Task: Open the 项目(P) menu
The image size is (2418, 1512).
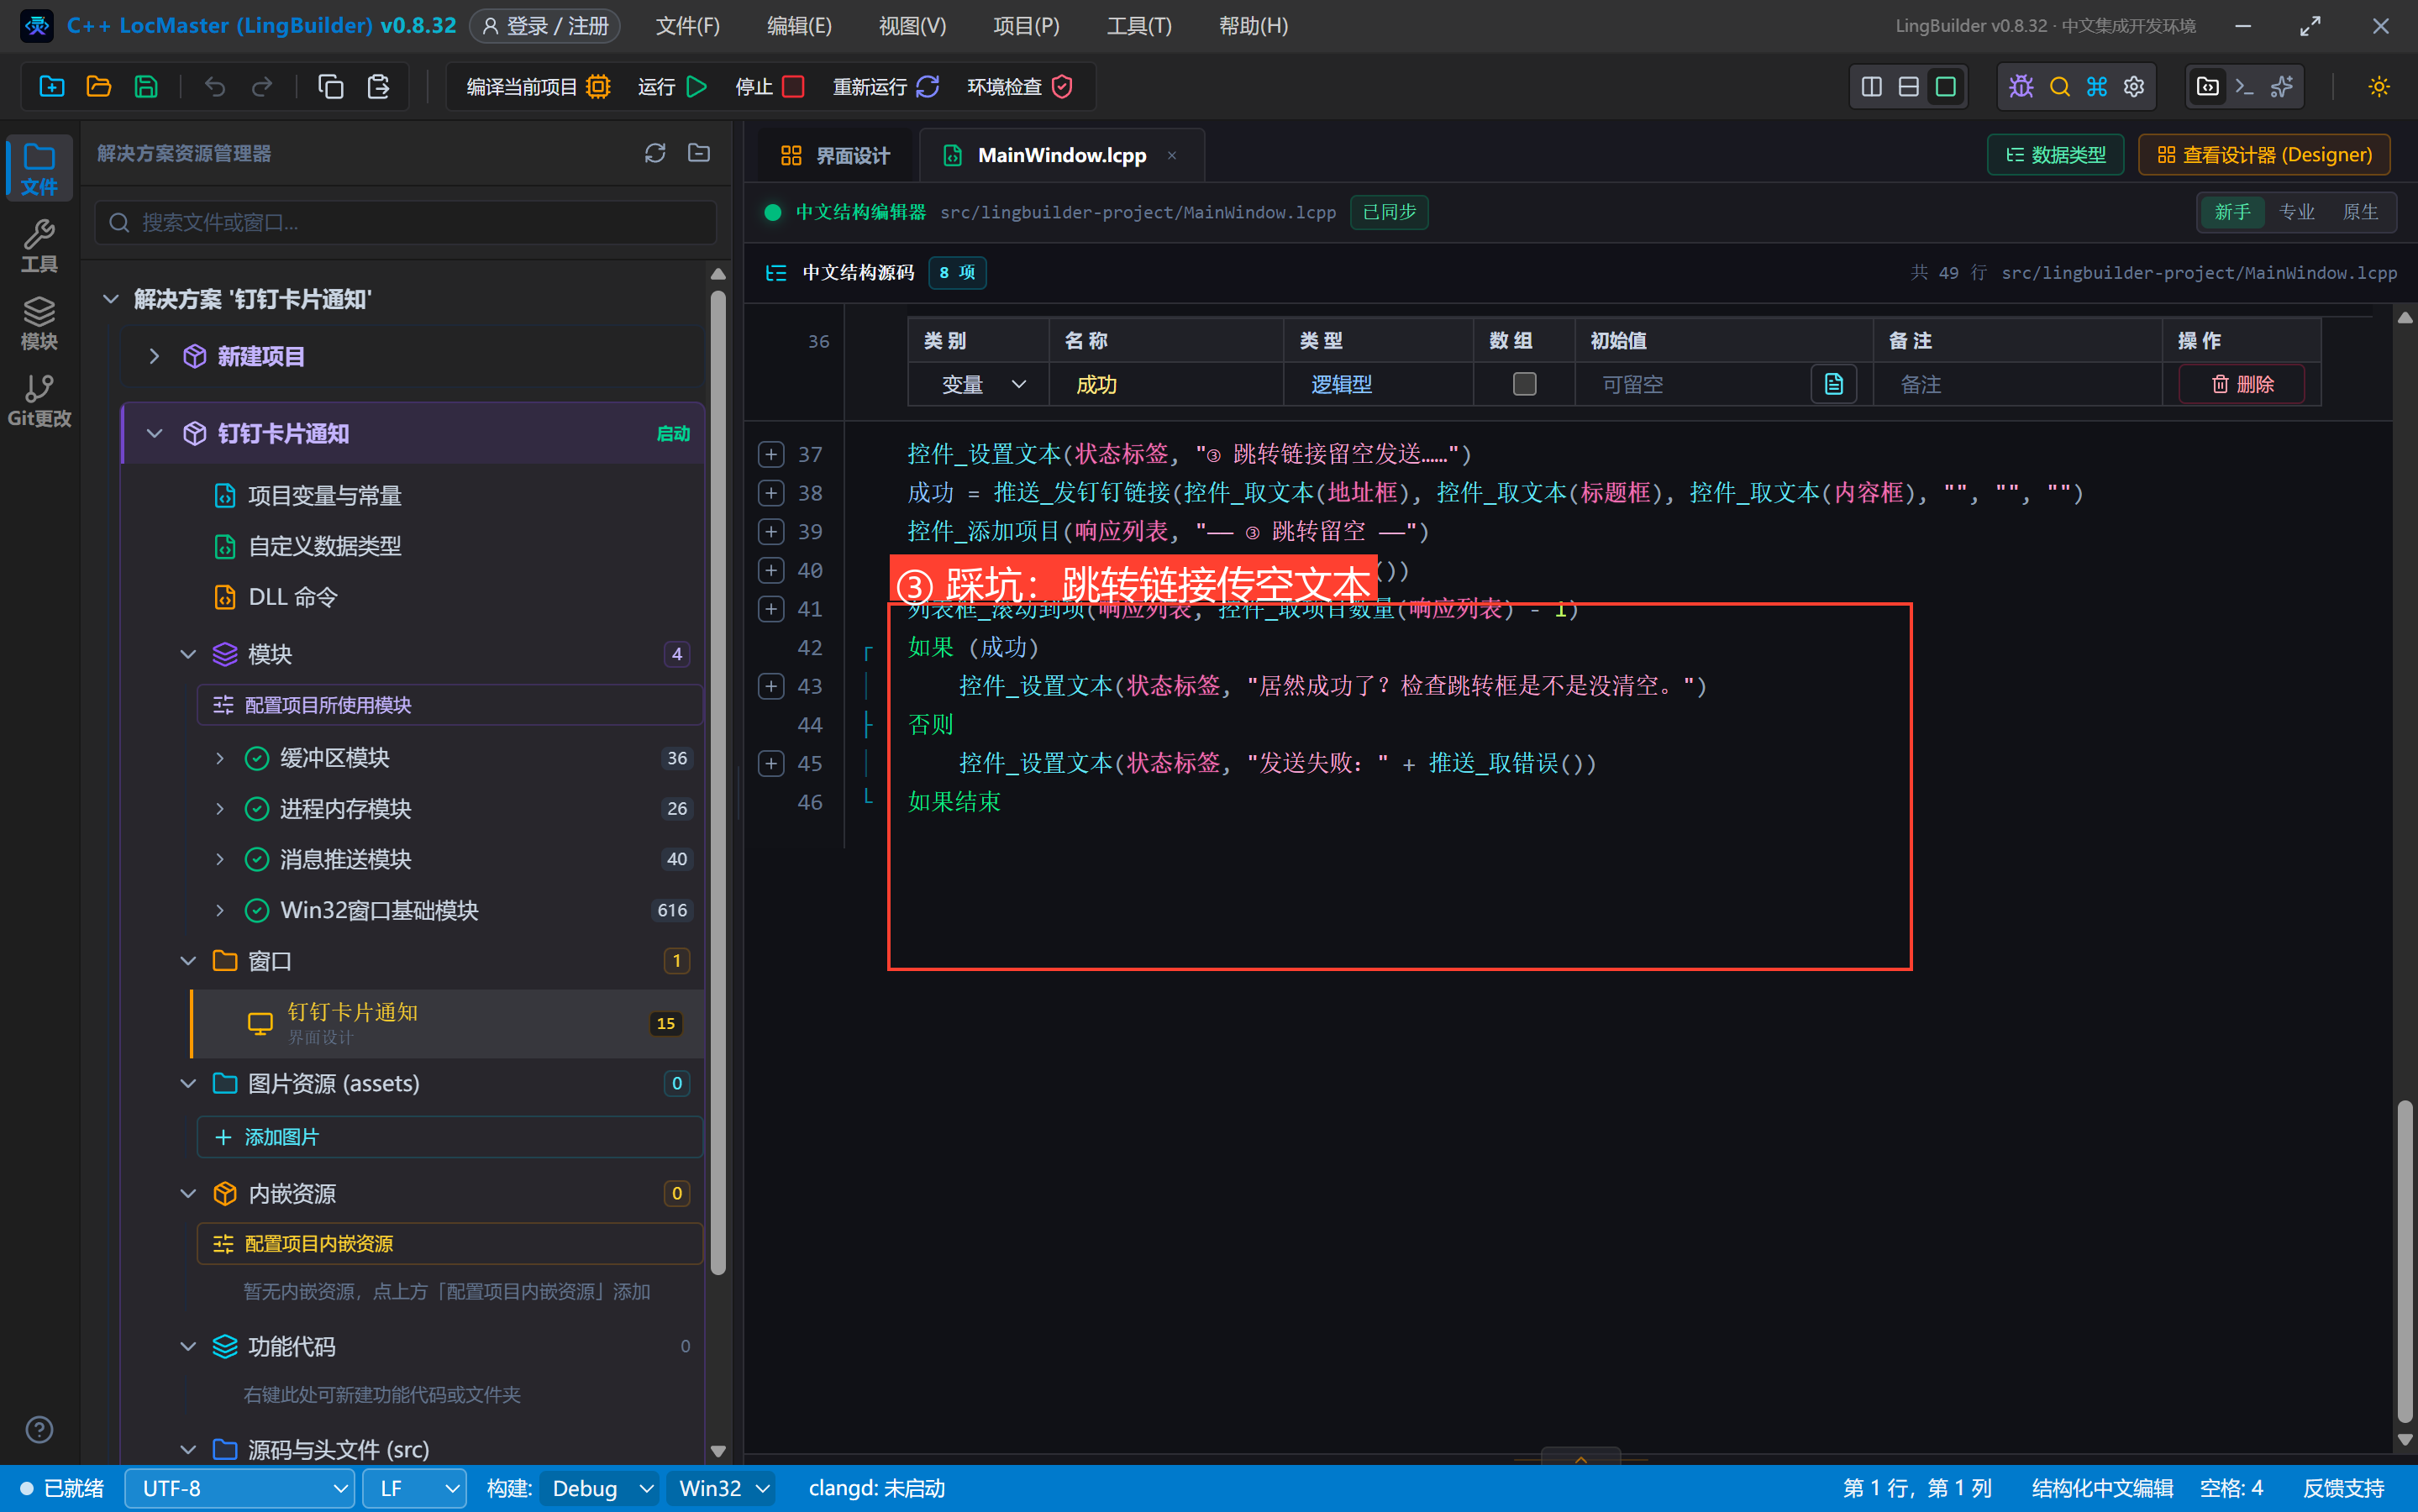Action: click(x=1026, y=26)
